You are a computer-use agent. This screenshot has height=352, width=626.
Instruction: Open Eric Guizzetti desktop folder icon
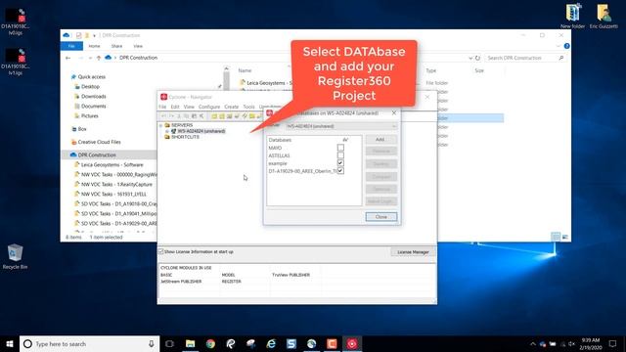604,17
